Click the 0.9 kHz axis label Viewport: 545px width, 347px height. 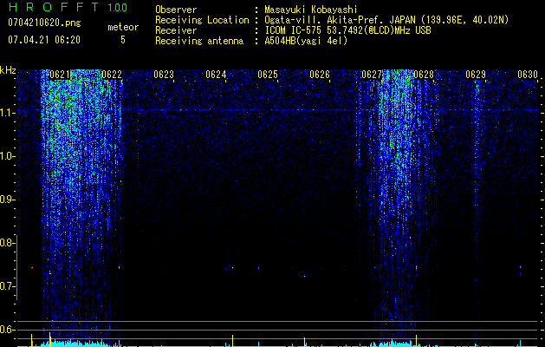tap(6, 200)
